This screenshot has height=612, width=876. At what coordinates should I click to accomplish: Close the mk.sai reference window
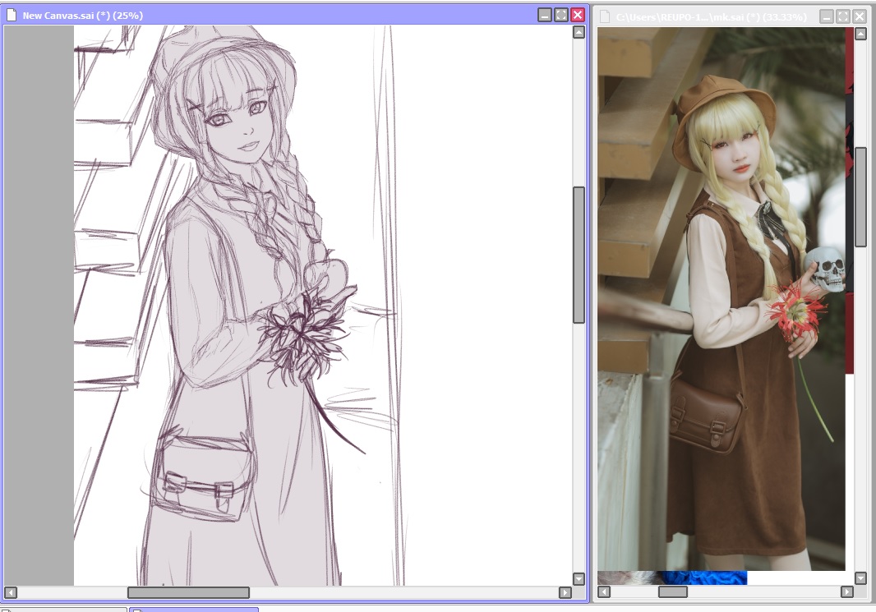tap(860, 16)
